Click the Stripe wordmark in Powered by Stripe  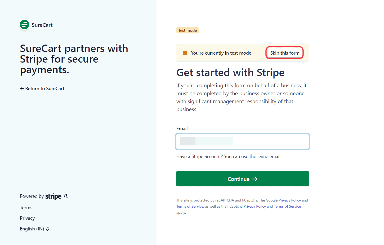53,196
